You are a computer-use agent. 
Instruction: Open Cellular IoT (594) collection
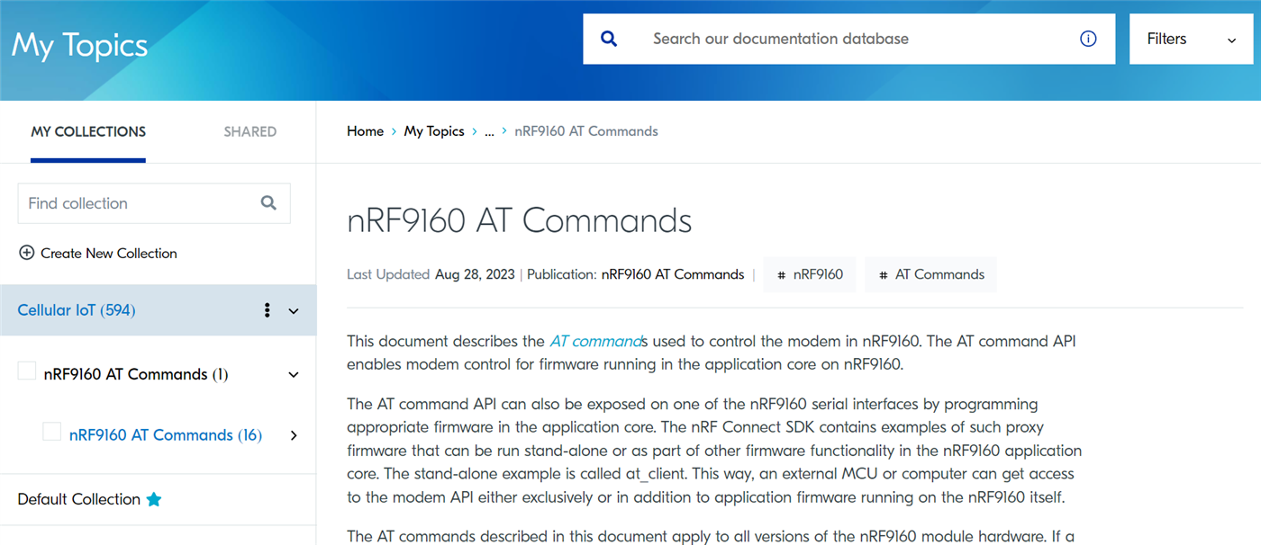77,310
